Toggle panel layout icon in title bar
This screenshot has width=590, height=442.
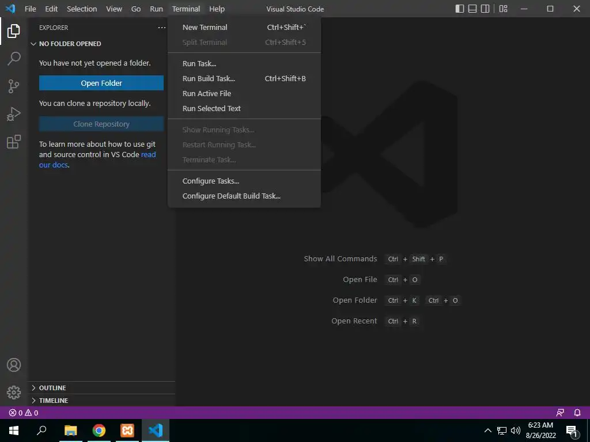pyautogui.click(x=472, y=9)
